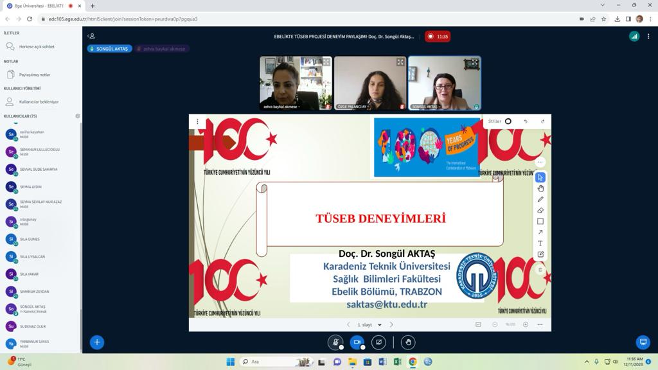Image resolution: width=658 pixels, height=370 pixels.
Task: Minimize presentation with bottom-right button
Action: pyautogui.click(x=643, y=342)
